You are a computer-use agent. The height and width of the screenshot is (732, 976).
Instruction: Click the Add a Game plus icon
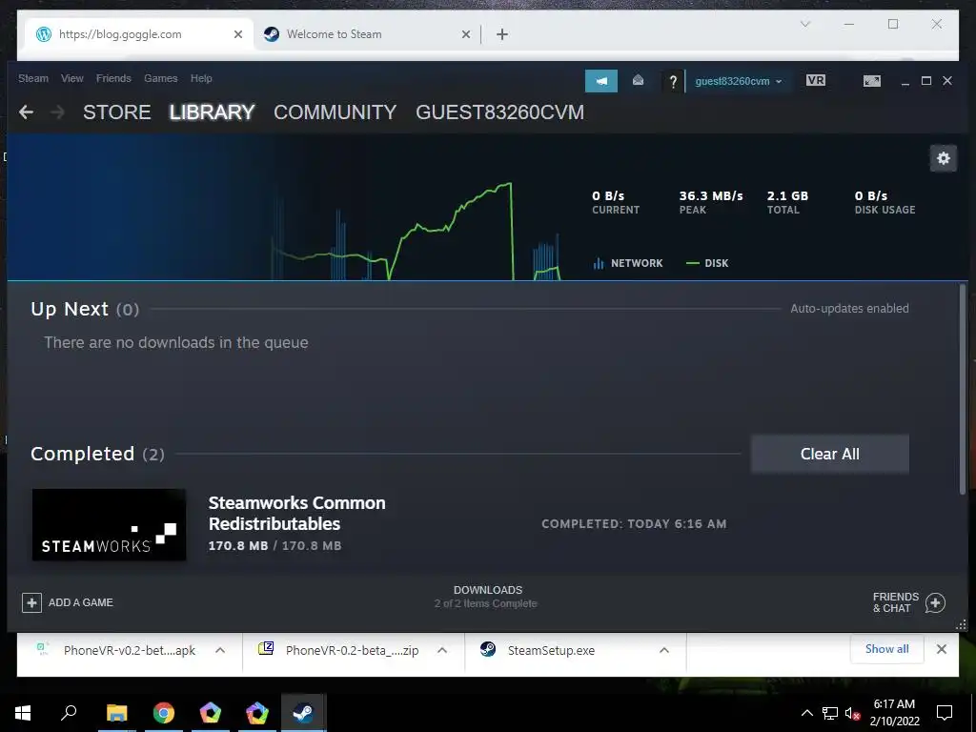pos(31,602)
